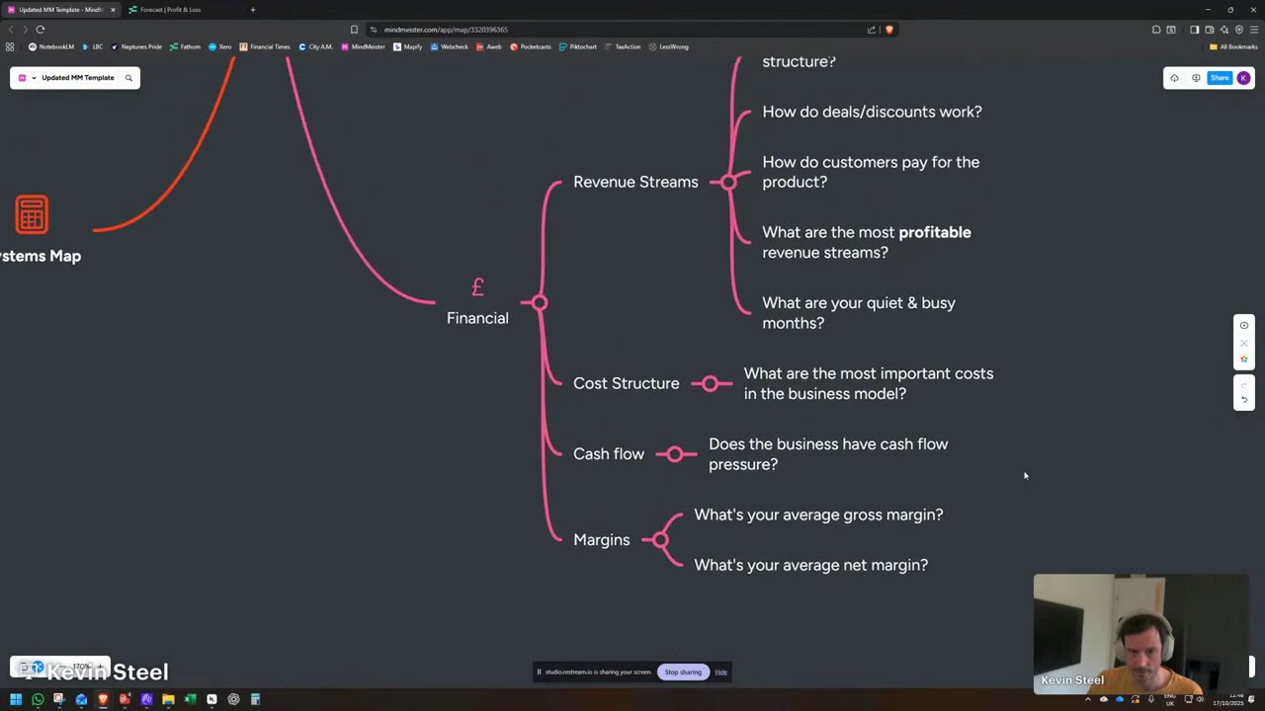Open Excel from taskbar
1265x711 pixels.
[x=190, y=699]
